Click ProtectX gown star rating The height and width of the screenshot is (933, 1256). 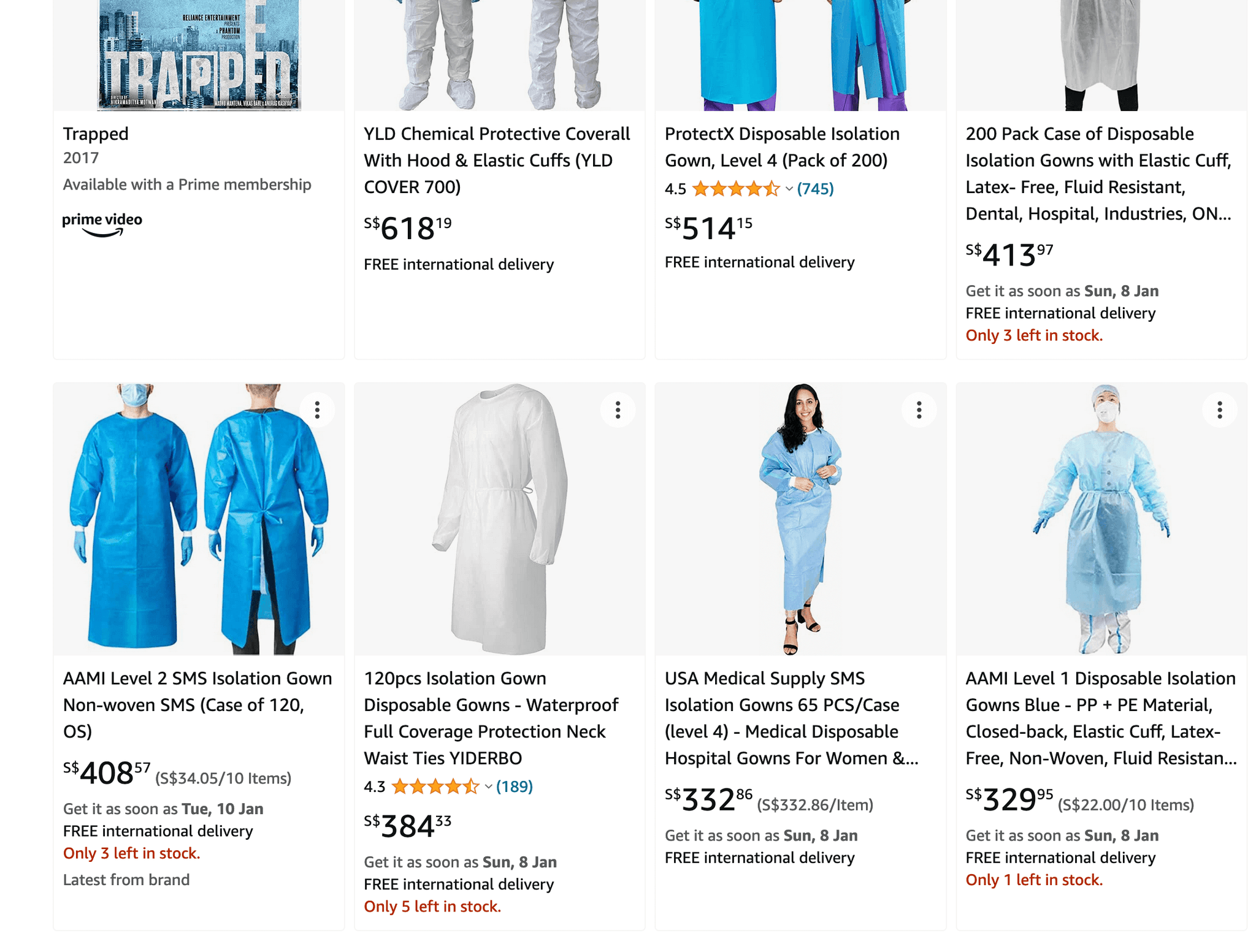tap(735, 189)
